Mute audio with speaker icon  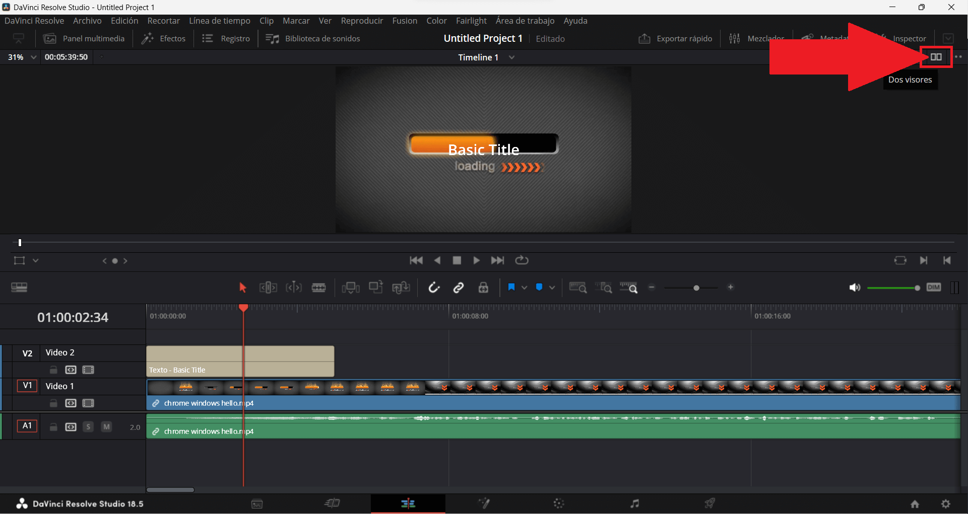point(855,287)
